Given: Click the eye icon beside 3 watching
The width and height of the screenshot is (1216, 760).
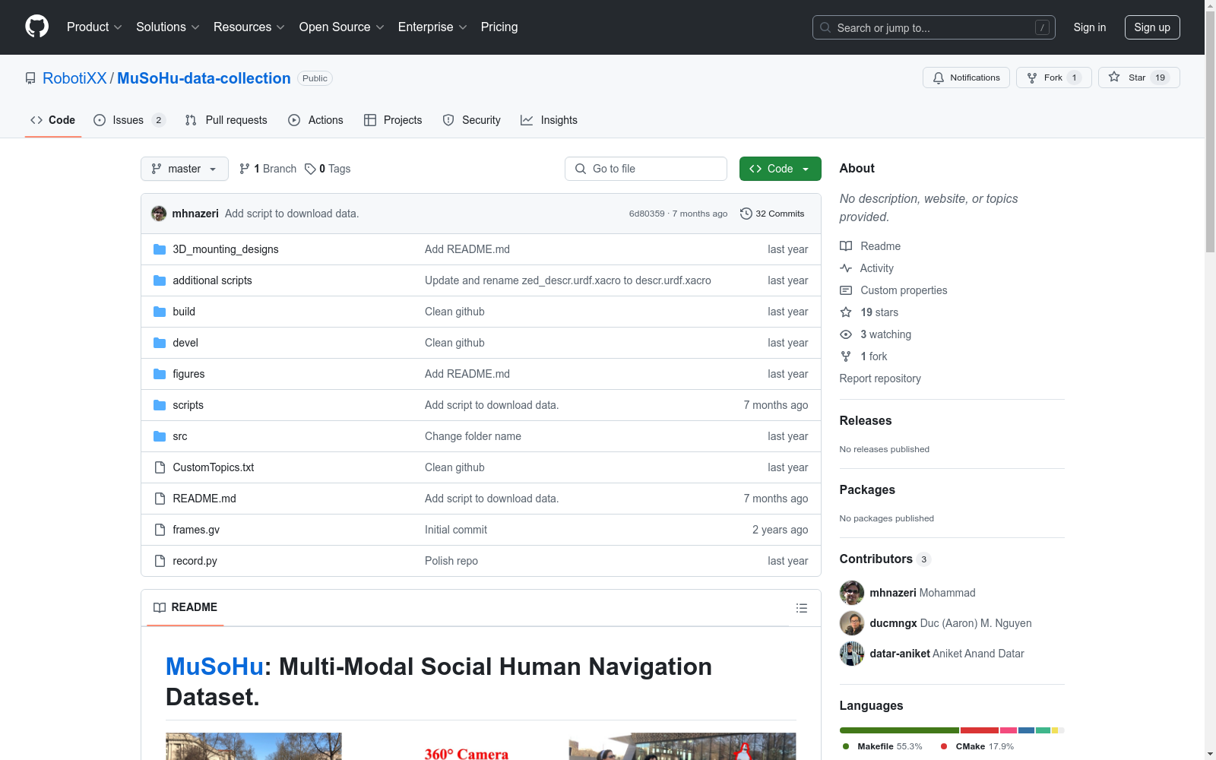Looking at the screenshot, I should pyautogui.click(x=846, y=334).
